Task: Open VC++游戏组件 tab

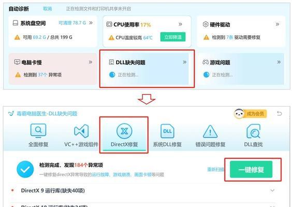Action: (x=81, y=136)
